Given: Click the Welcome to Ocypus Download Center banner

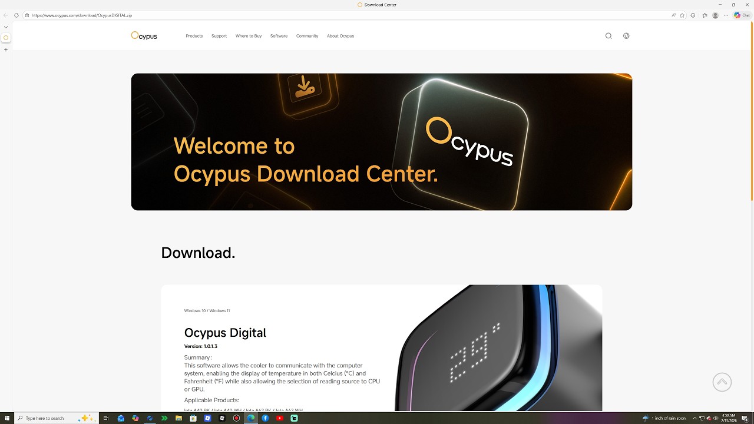Looking at the screenshot, I should point(382,142).
